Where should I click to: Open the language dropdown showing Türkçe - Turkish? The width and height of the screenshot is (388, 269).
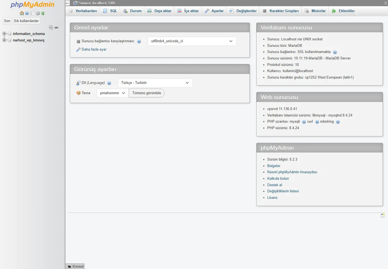(x=155, y=83)
